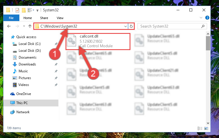This screenshot has height=138, width=219.
Task: Click the New Folder quick access icon
Action: [24, 10]
